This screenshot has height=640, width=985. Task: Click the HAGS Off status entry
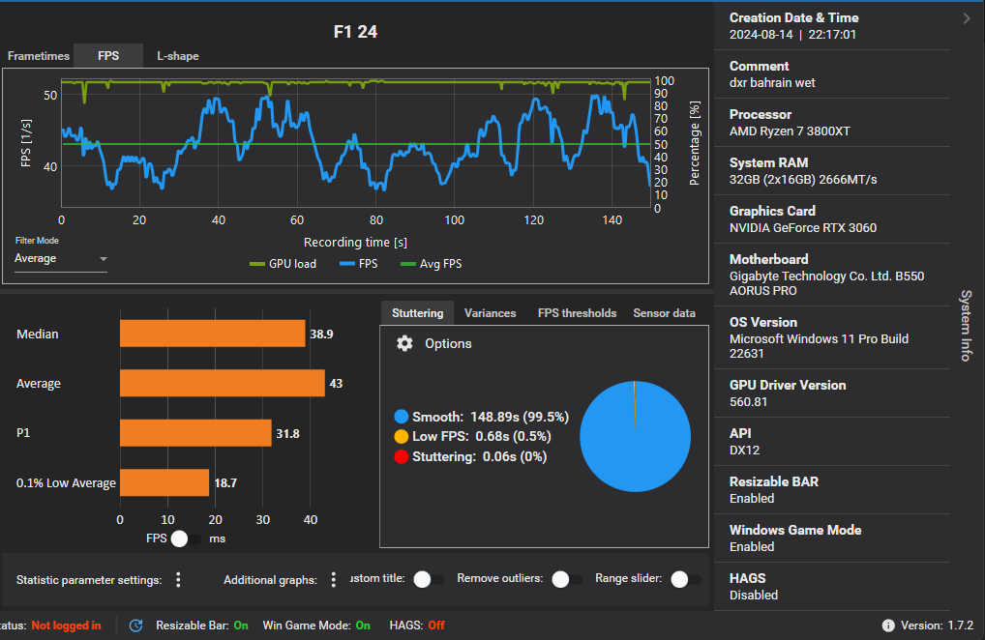point(417,625)
